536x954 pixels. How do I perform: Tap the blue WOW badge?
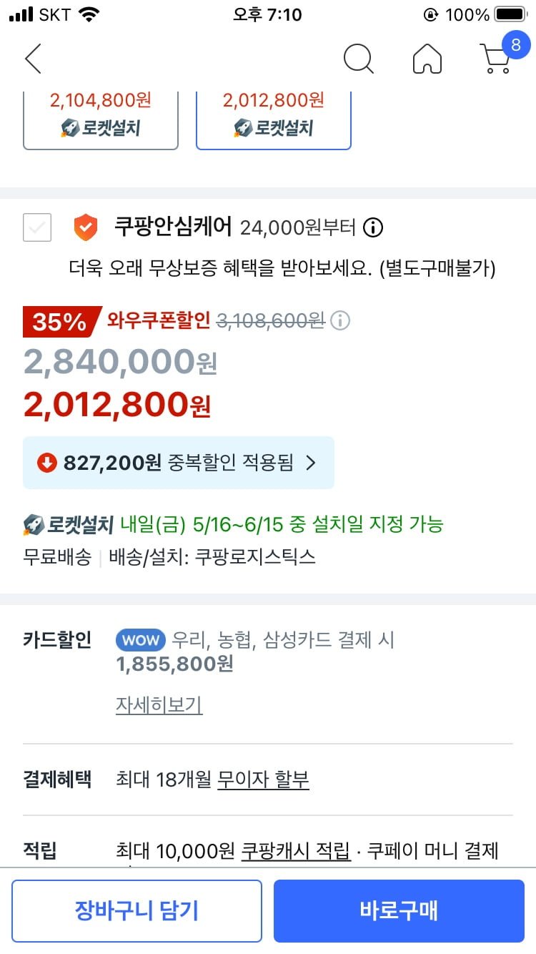(141, 639)
